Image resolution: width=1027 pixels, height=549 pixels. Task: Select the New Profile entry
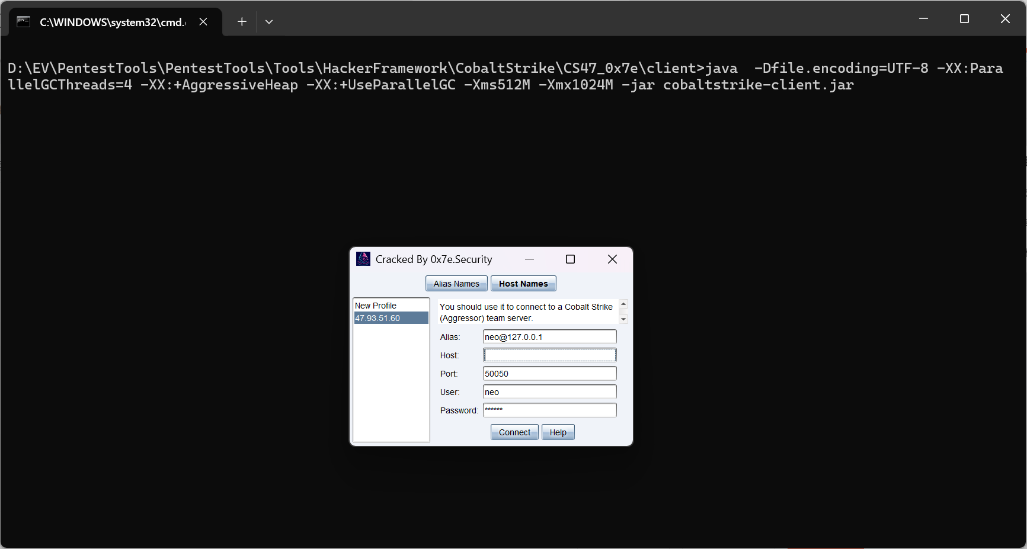click(x=376, y=305)
